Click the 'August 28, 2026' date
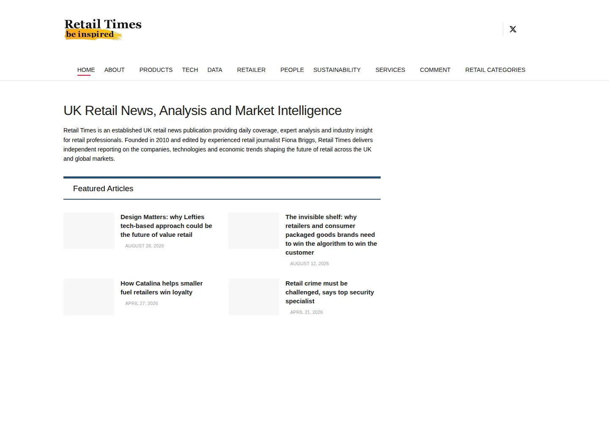This screenshot has width=609, height=423. [x=144, y=246]
